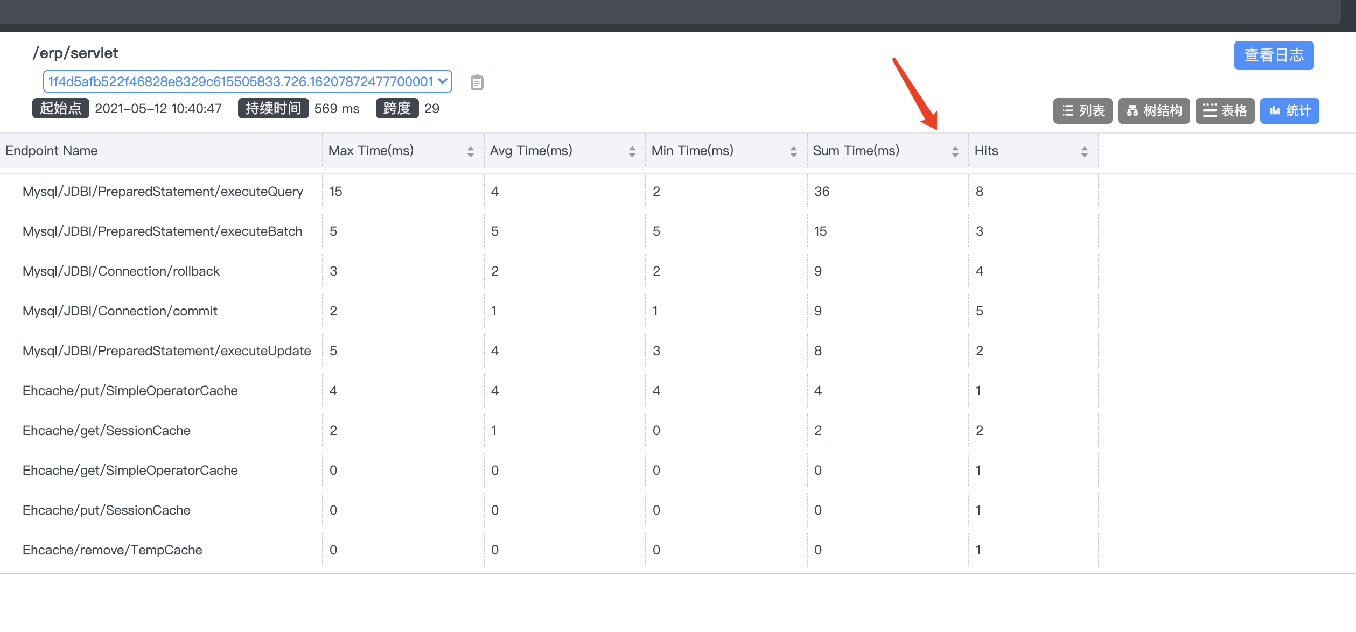Viewport: 1356px width, 632px height.
Task: Sort by Avg Time(ms) sort arrows
Action: pos(632,152)
